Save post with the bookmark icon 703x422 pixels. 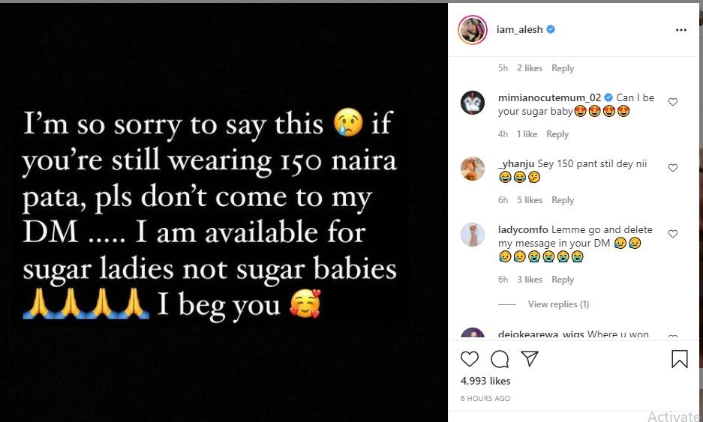pyautogui.click(x=680, y=359)
